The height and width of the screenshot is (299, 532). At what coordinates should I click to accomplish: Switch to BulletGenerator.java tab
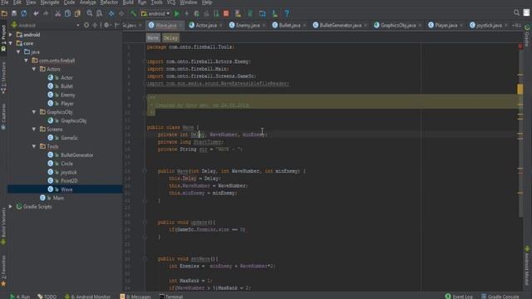coord(340,26)
